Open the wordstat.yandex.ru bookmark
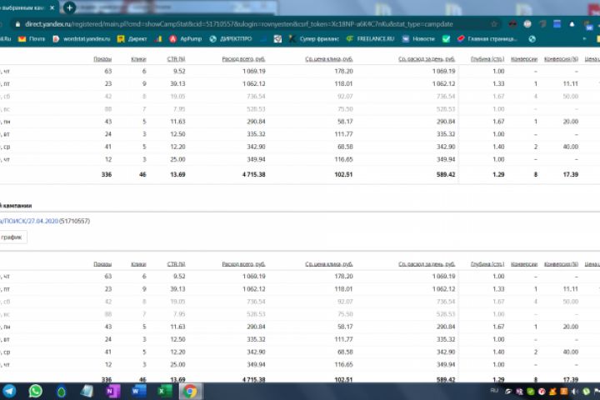The width and height of the screenshot is (600, 400). (x=82, y=39)
